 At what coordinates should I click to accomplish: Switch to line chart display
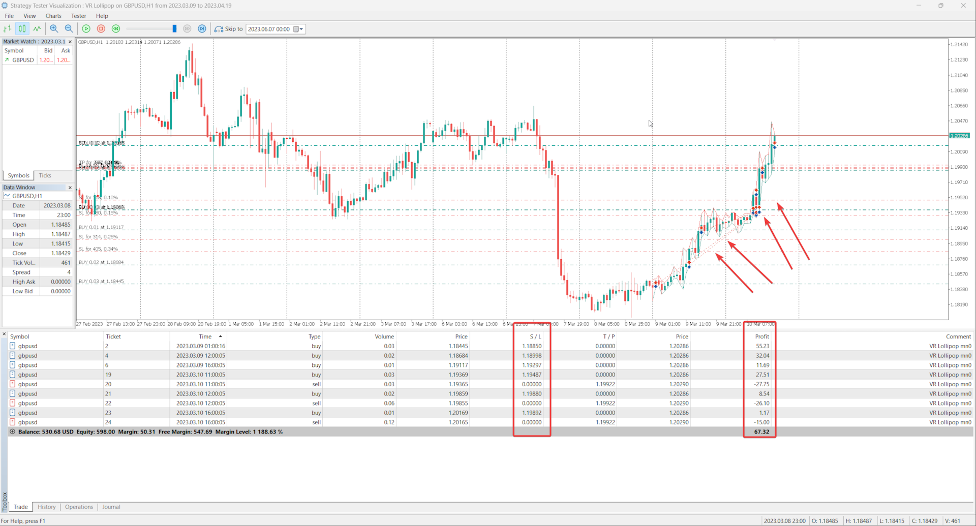coord(37,29)
